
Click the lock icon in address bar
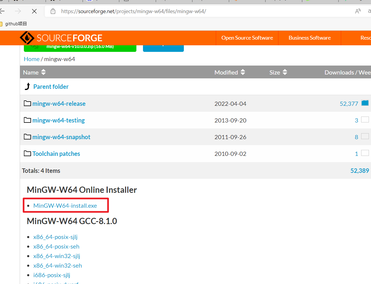(53, 11)
